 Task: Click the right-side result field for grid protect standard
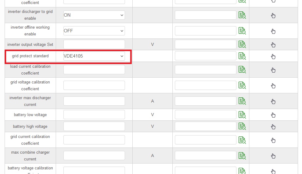pyautogui.click(x=206, y=56)
